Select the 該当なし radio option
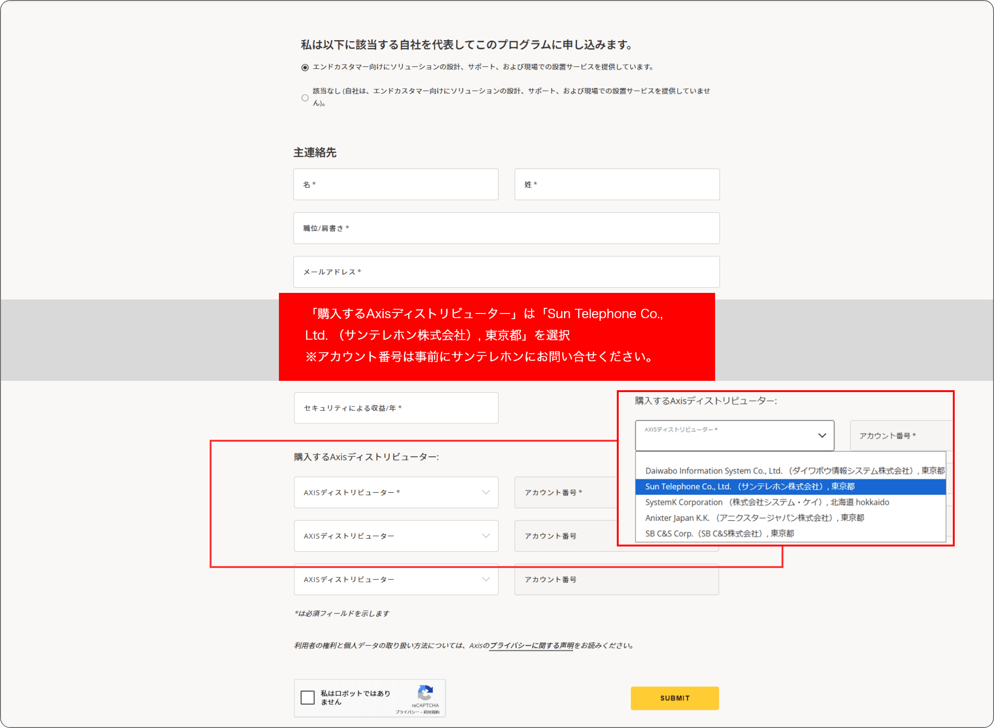This screenshot has height=728, width=994. [305, 98]
